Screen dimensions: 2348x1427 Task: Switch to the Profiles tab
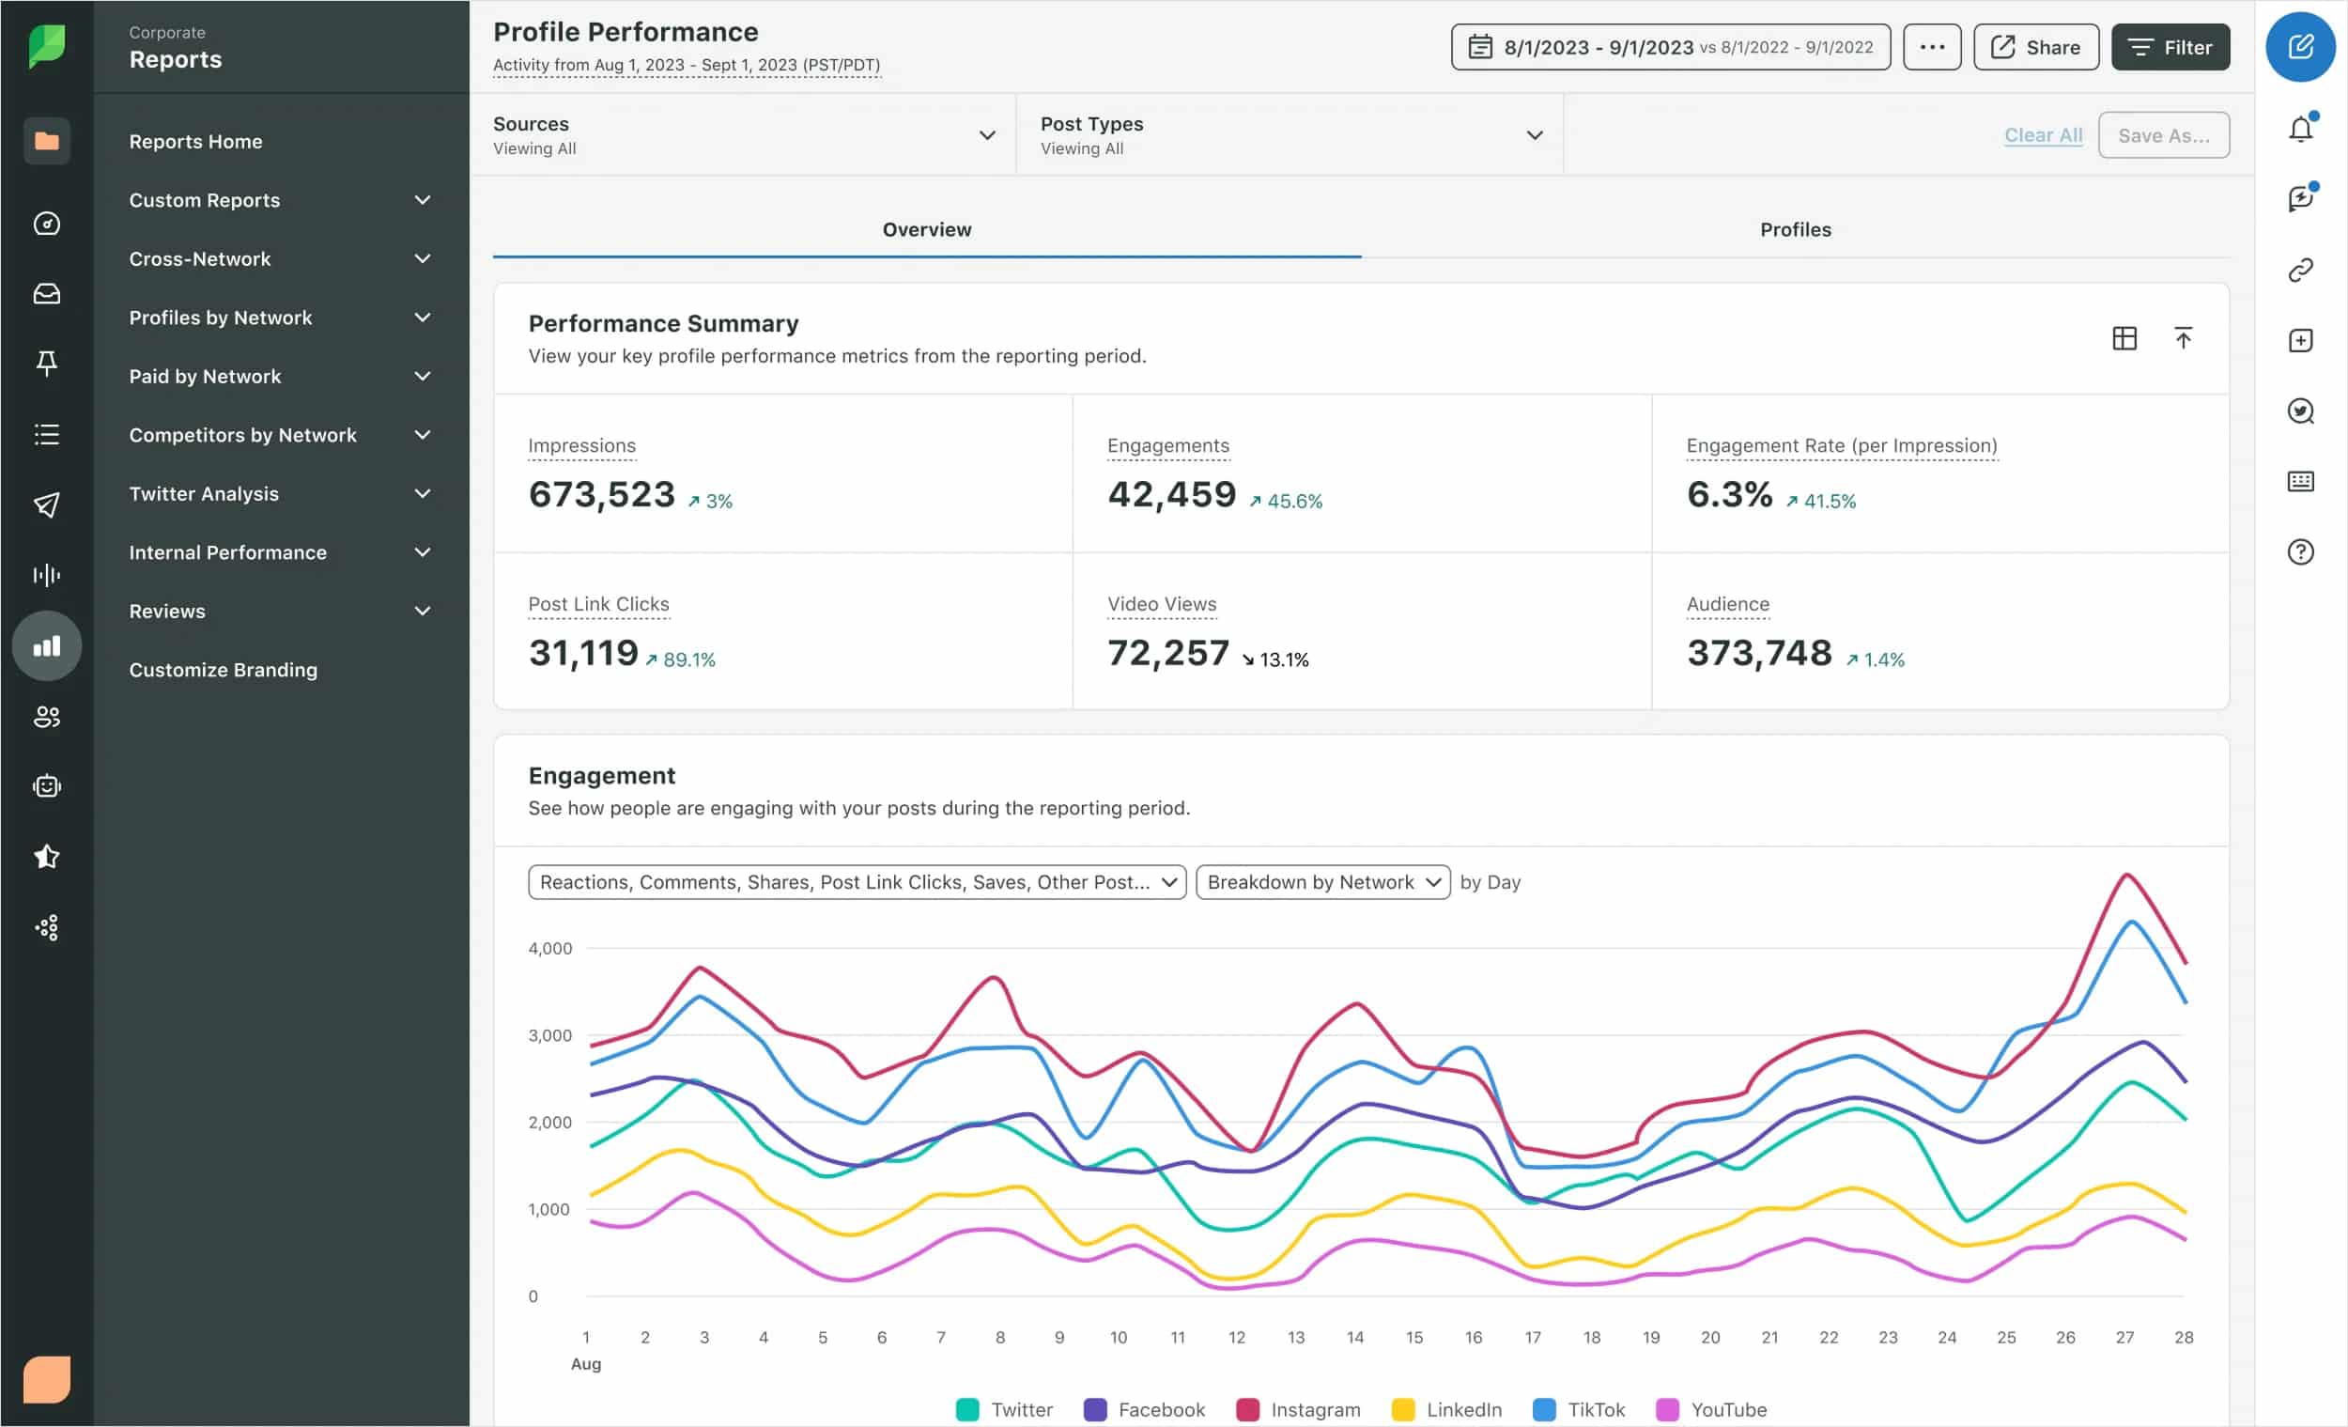coord(1796,229)
